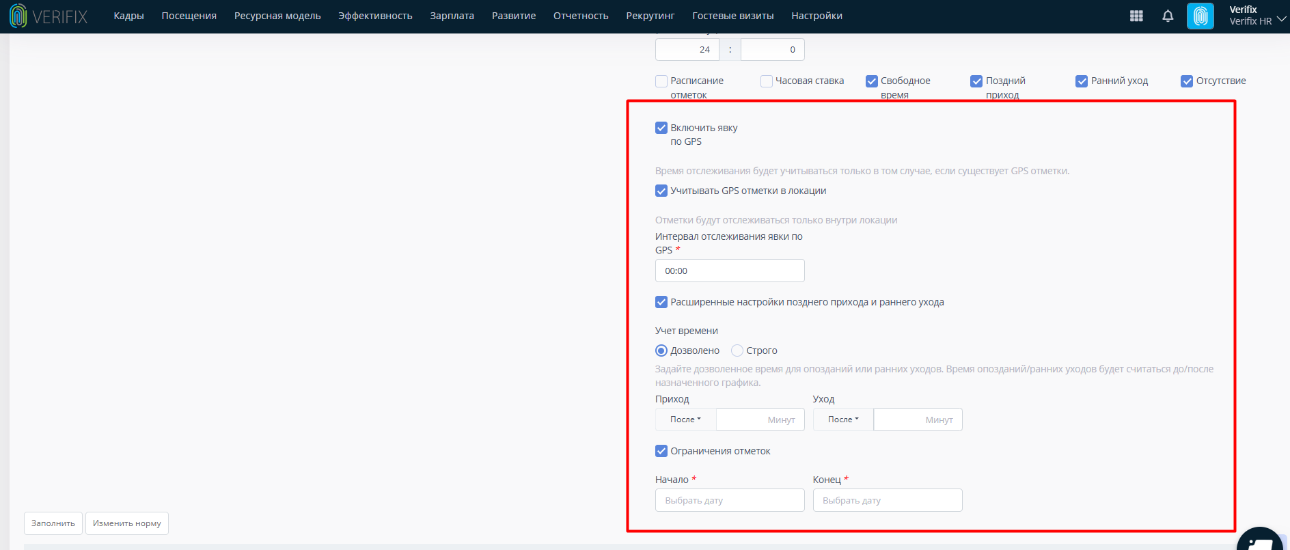Uncheck the Свободное время checkbox
This screenshot has width=1290, height=550.
[872, 81]
